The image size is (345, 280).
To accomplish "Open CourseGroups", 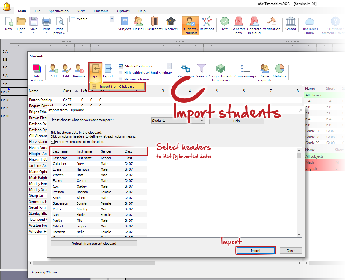I will 246,71.
